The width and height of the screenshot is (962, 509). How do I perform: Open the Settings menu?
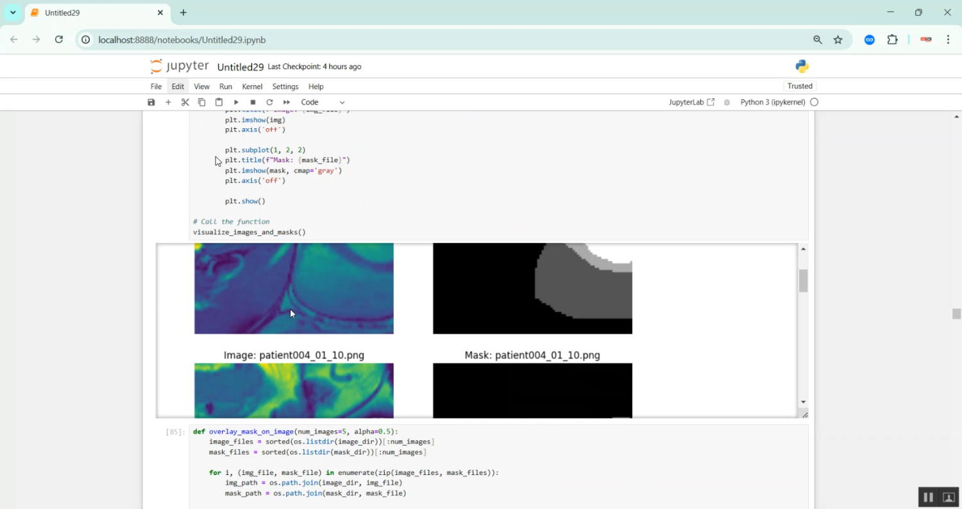coord(285,87)
